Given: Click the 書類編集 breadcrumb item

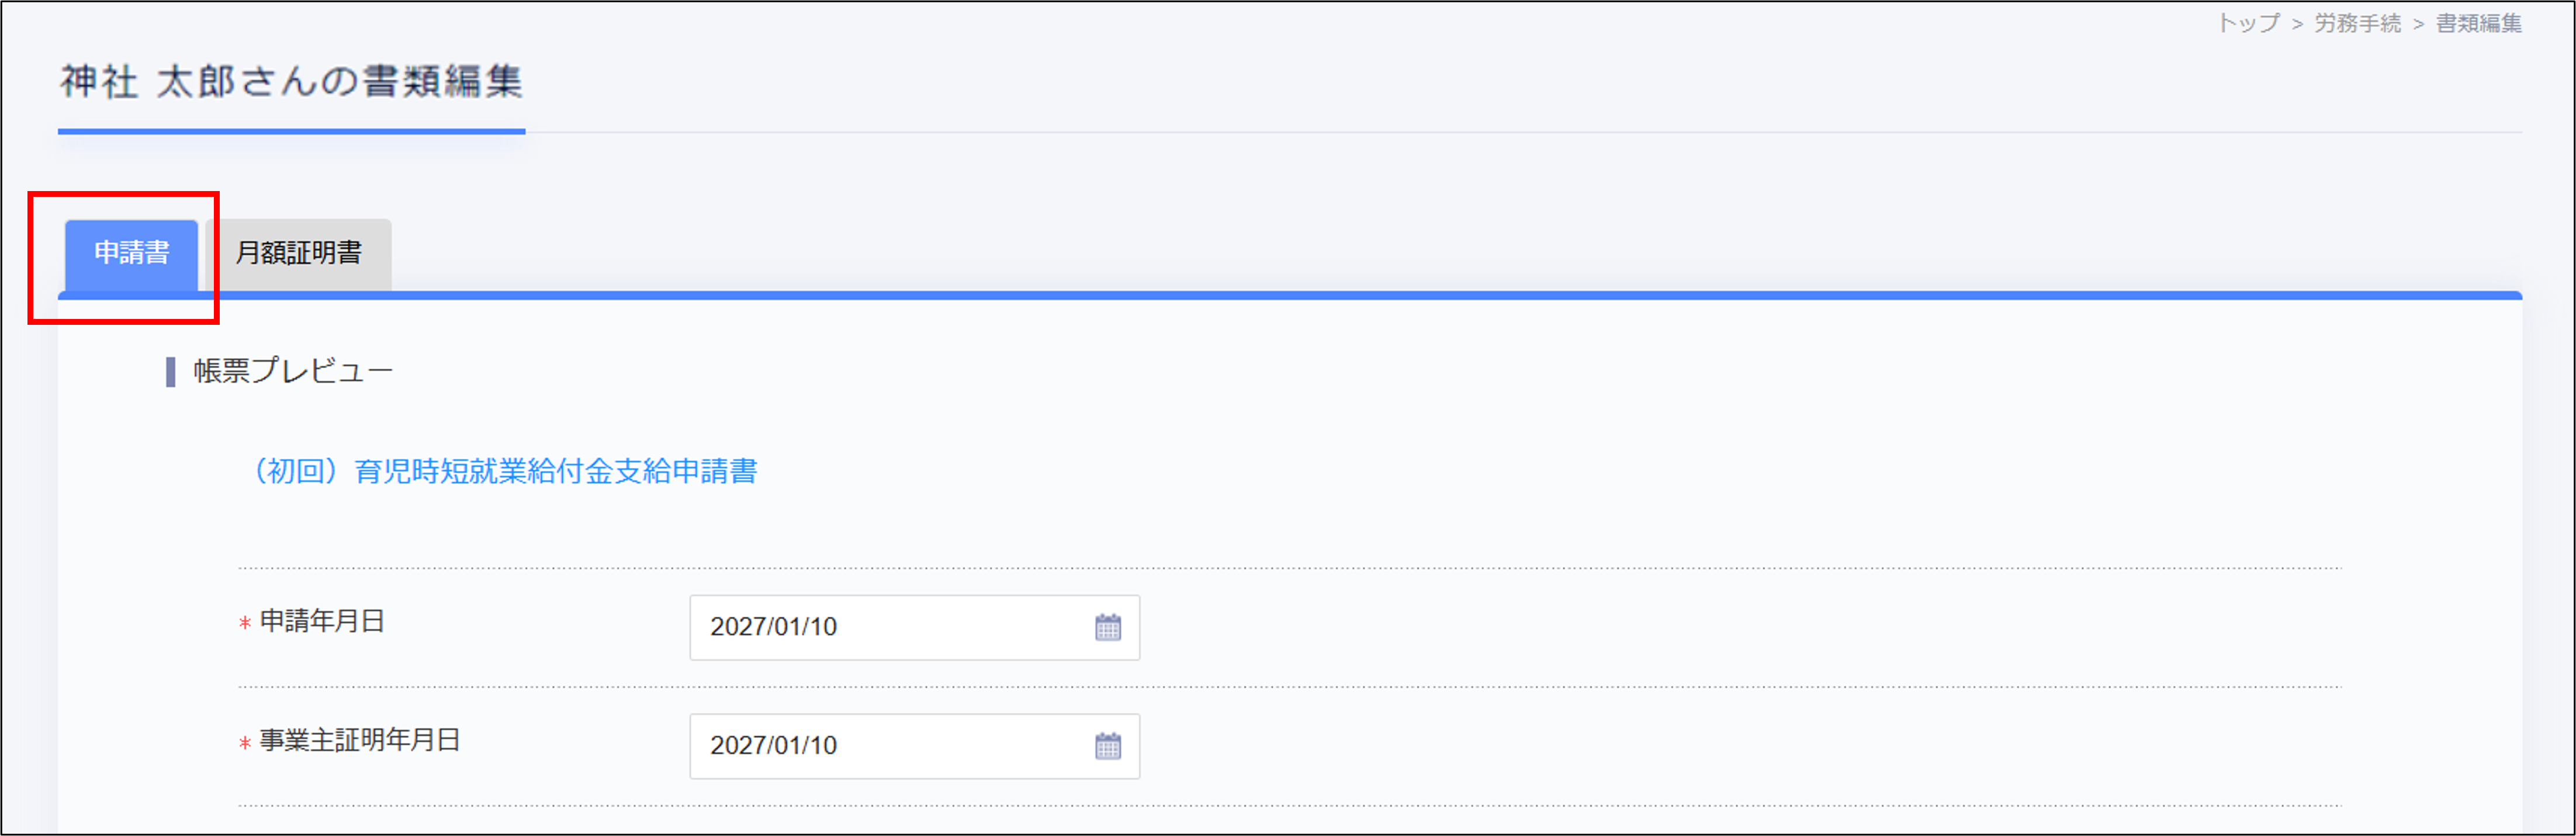Looking at the screenshot, I should point(2478,23).
